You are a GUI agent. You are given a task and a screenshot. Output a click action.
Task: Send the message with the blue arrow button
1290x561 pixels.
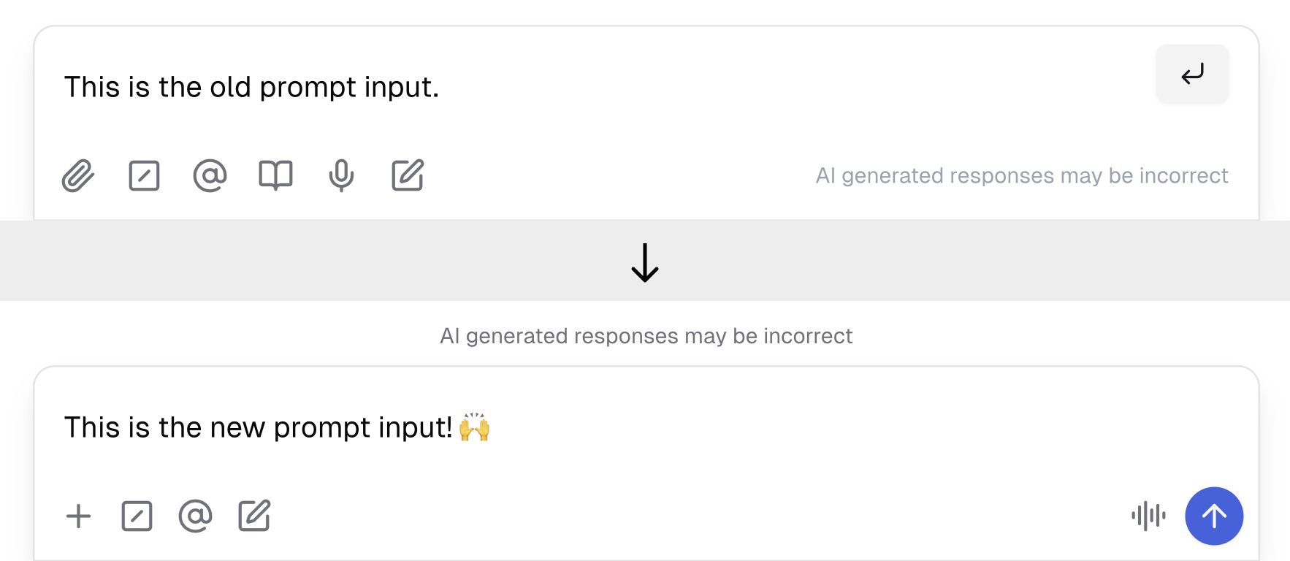pyautogui.click(x=1214, y=516)
